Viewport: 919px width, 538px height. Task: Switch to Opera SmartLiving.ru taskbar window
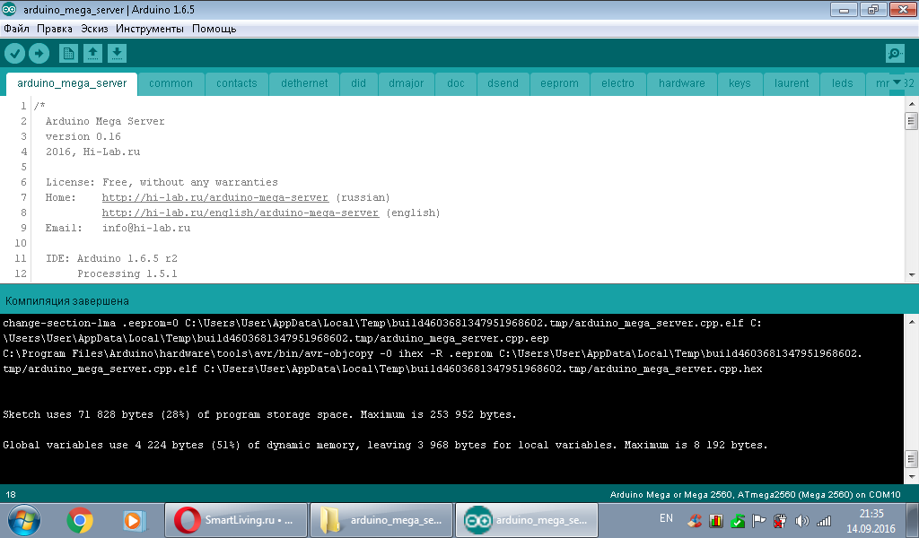[x=236, y=520]
